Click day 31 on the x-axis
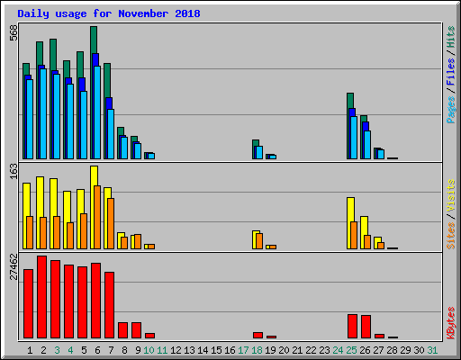Viewport: 461px width, 360px height. (x=432, y=350)
